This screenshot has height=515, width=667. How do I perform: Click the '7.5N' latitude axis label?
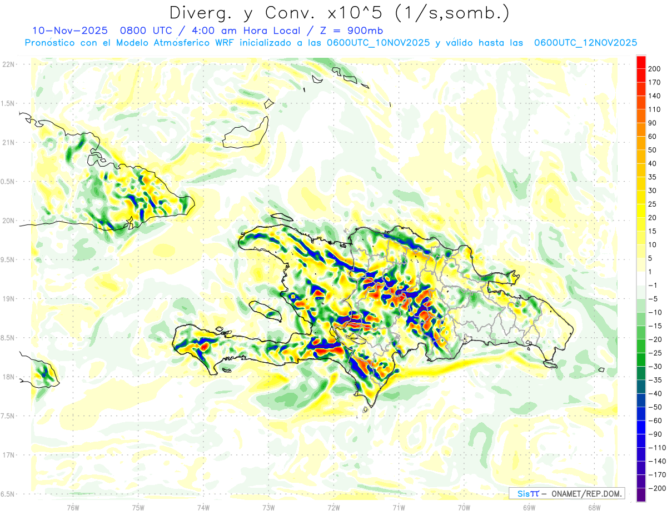pyautogui.click(x=8, y=417)
